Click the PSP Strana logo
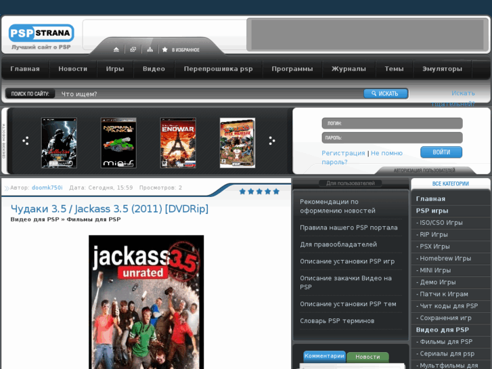492x369 pixels. tap(41, 33)
